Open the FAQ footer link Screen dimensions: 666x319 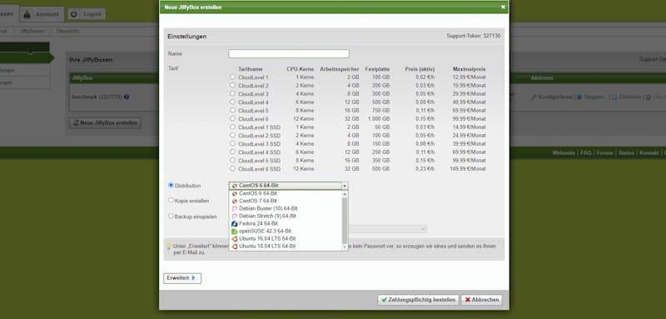click(x=586, y=153)
